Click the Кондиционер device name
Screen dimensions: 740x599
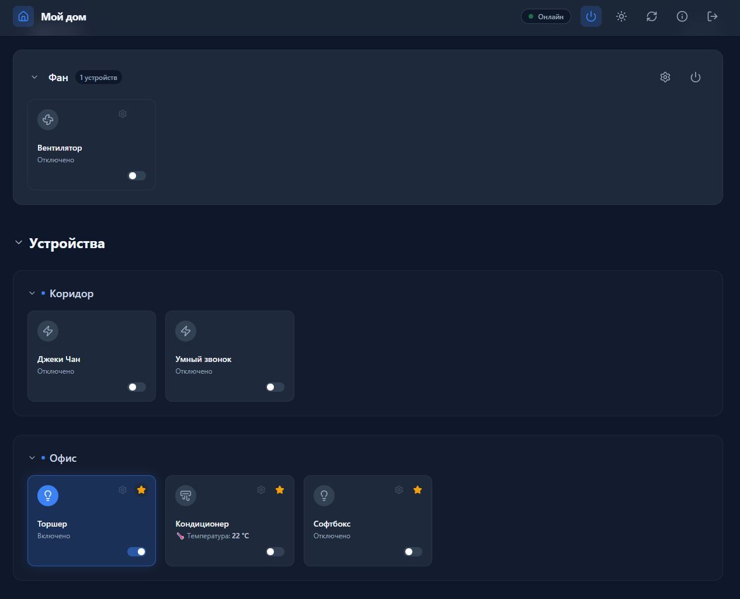[202, 524]
